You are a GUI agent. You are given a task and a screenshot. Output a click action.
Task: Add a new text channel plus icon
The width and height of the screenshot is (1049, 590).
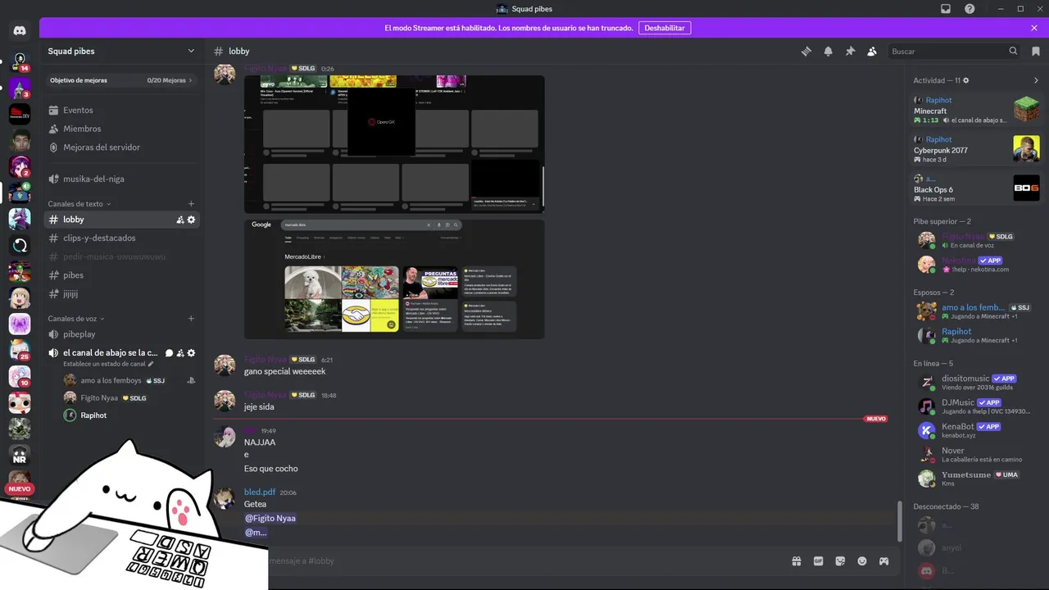point(191,203)
